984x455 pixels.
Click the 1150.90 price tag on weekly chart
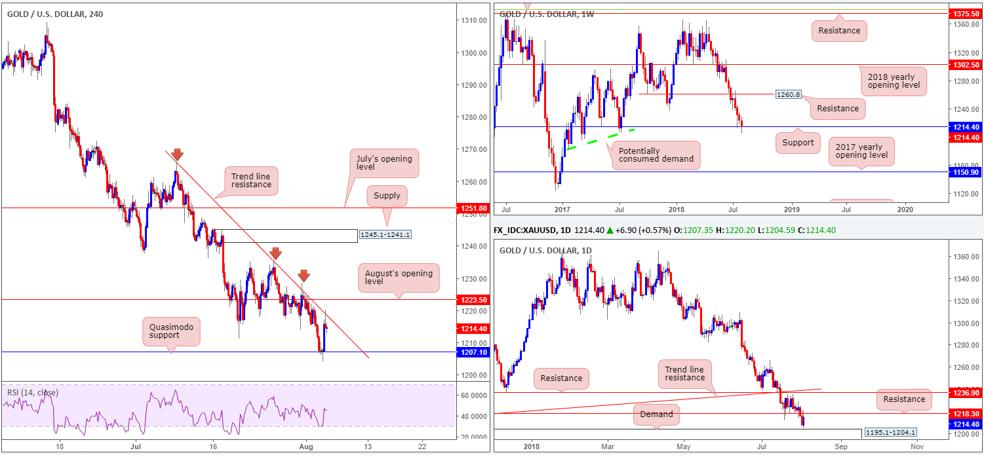pos(966,172)
